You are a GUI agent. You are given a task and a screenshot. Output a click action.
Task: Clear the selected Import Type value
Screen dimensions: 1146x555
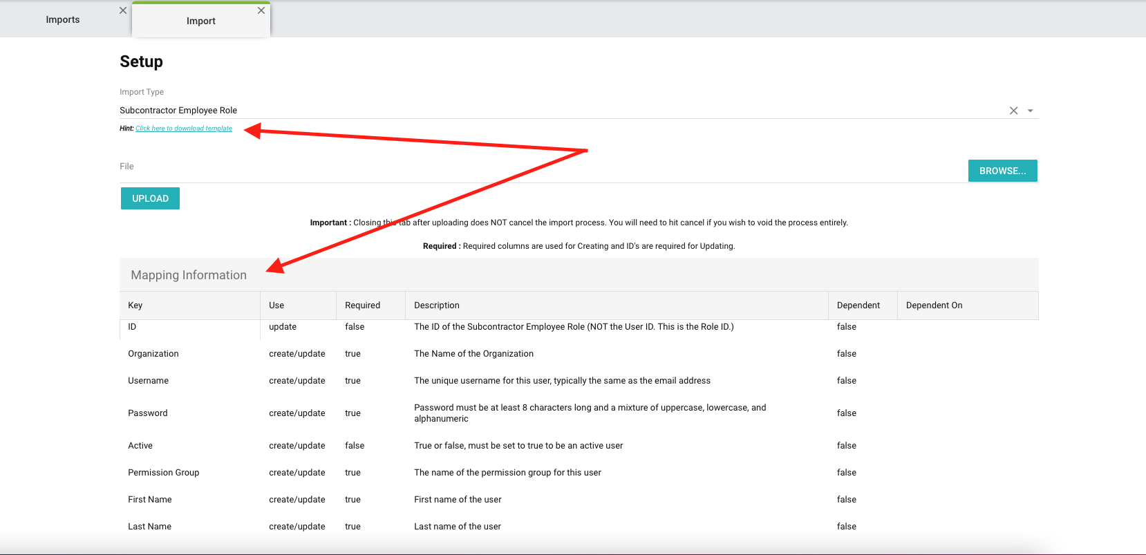pyautogui.click(x=1013, y=111)
